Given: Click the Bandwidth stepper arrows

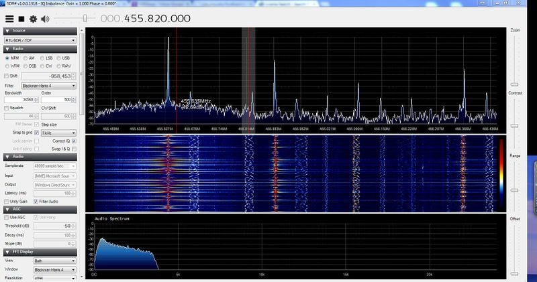Looking at the screenshot, I should pos(36,100).
